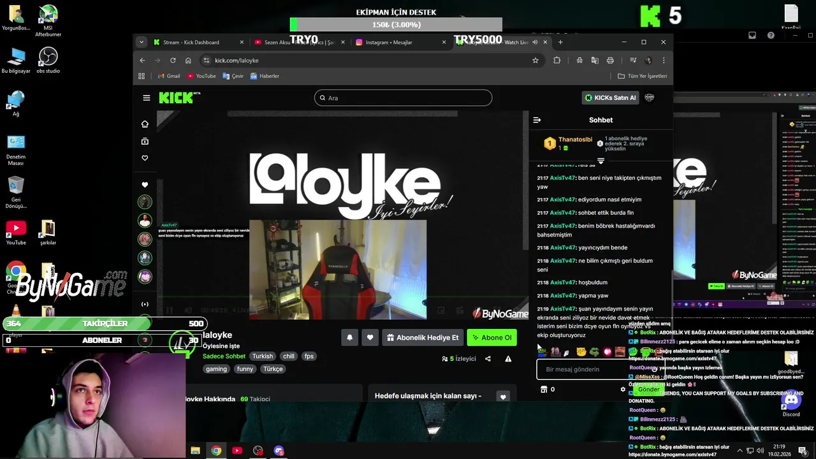
Task: Open Chrome apps grid in bookmarks bar
Action: coord(142,76)
